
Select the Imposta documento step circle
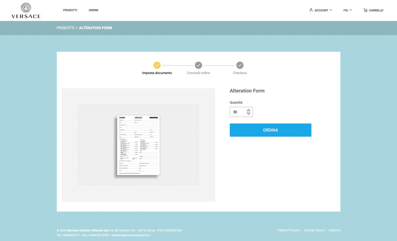point(157,65)
